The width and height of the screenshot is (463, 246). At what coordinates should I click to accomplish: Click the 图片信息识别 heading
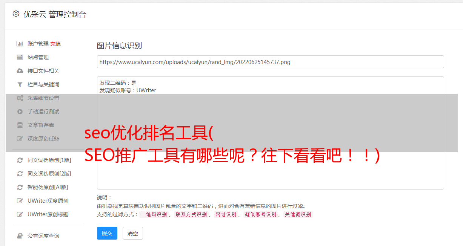[x=119, y=46]
